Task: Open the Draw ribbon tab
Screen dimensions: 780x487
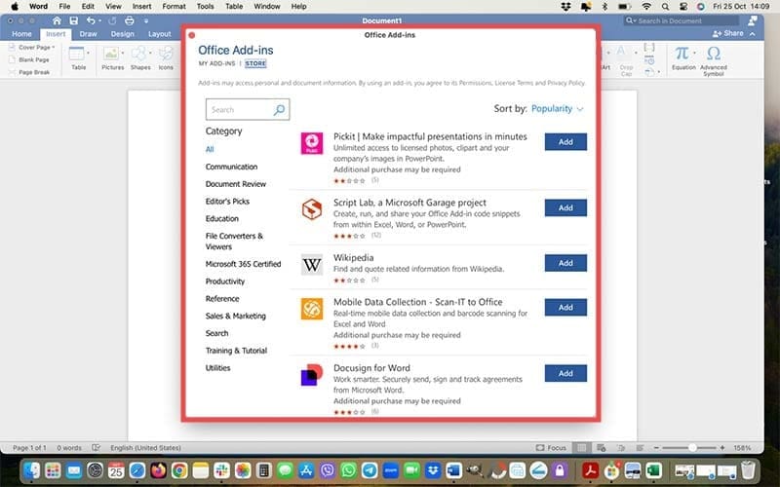Action: (x=88, y=33)
